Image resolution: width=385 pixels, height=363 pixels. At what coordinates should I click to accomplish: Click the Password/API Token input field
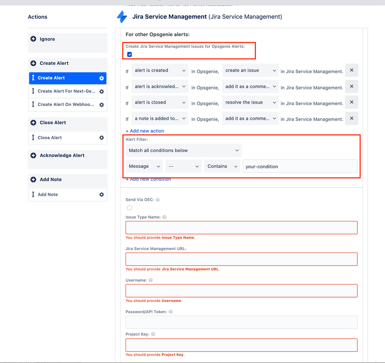pyautogui.click(x=242, y=322)
